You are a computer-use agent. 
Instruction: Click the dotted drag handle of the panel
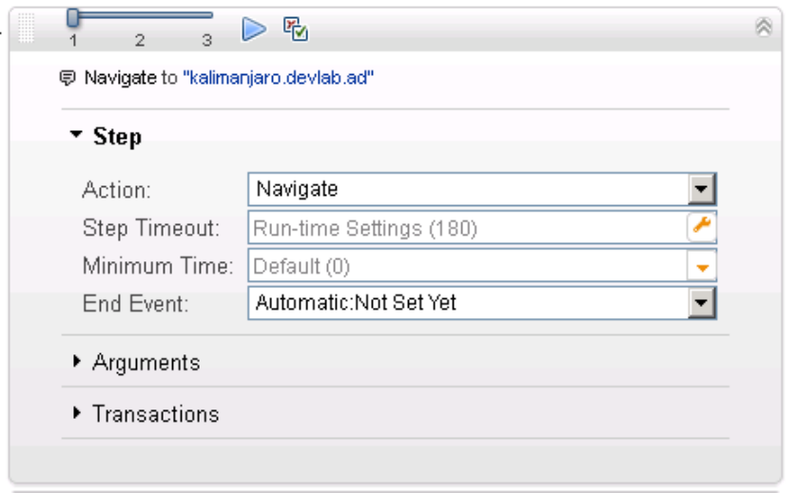(27, 29)
